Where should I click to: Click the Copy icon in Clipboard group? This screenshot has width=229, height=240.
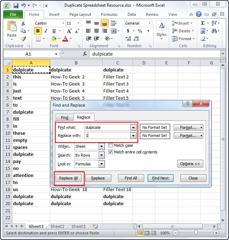[x=23, y=31]
